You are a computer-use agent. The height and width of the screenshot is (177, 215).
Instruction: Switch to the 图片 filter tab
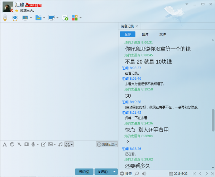click(x=145, y=34)
